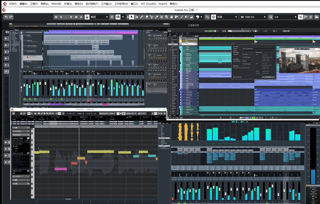Click the Redo arrow in the toolbar

[x=11, y=17]
